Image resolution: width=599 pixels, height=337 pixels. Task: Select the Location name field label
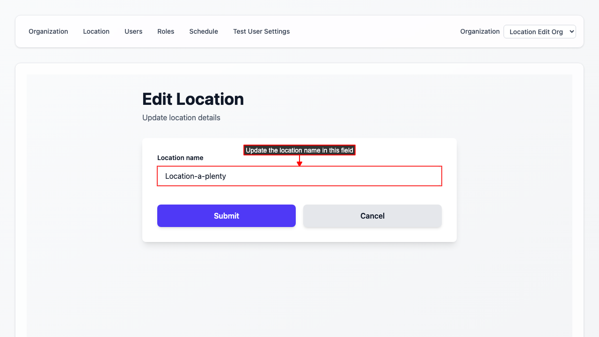tap(180, 158)
